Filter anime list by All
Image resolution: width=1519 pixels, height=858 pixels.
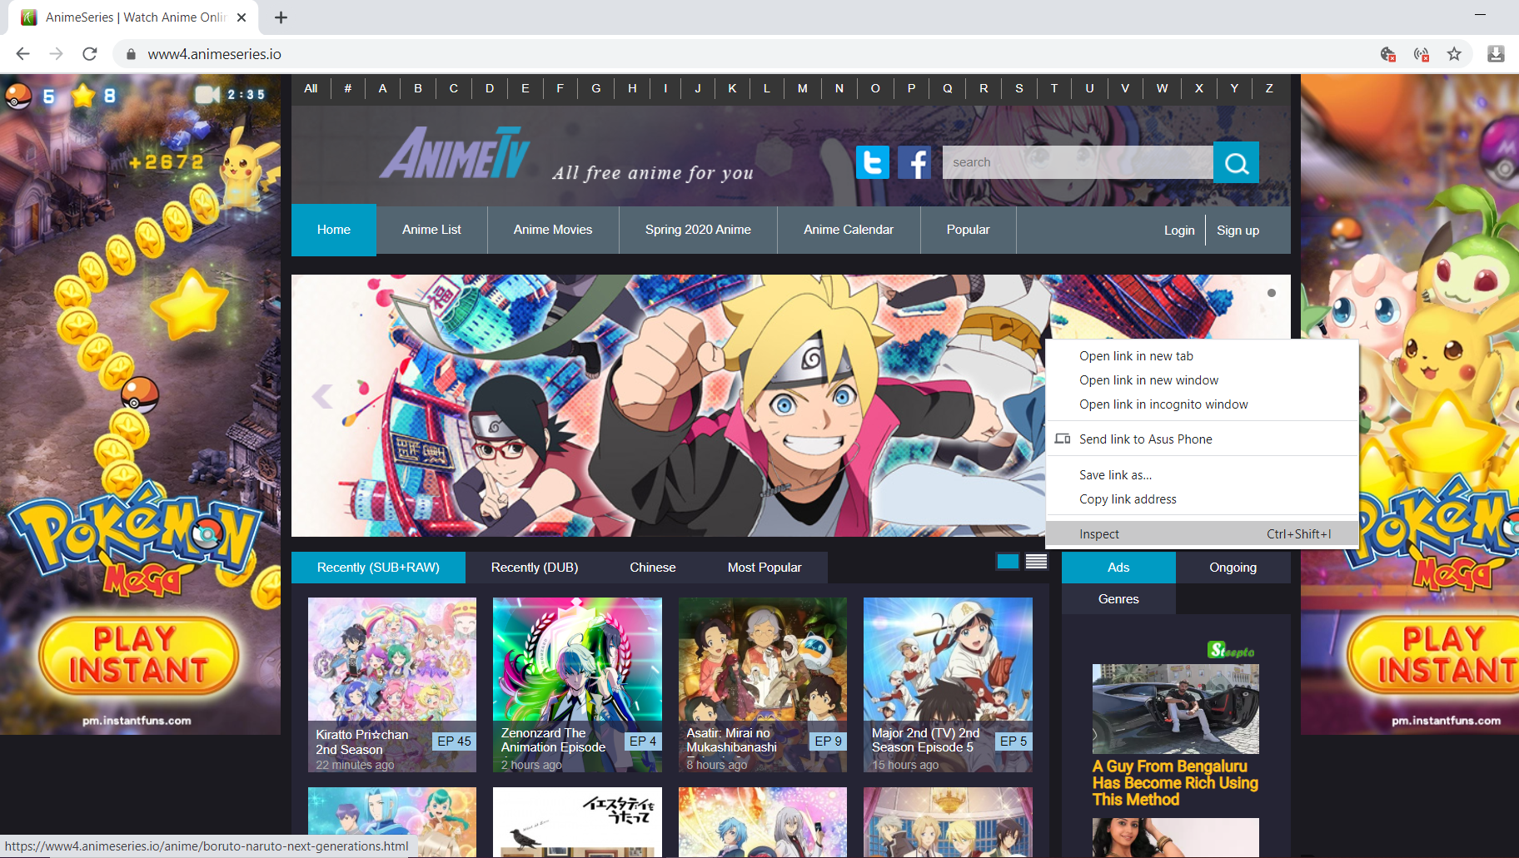point(311,88)
